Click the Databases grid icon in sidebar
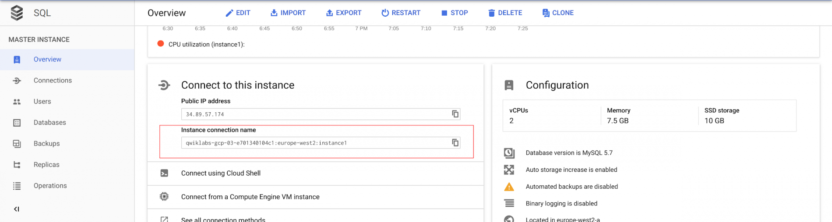Image resolution: width=832 pixels, height=222 pixels. tap(17, 122)
